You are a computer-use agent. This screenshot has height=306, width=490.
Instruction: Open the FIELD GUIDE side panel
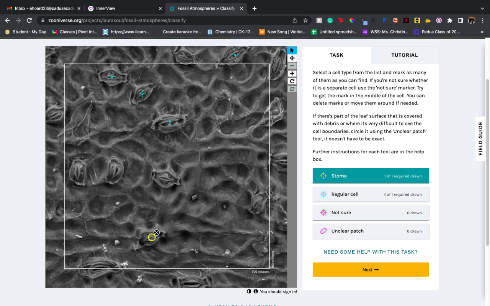[x=480, y=138]
